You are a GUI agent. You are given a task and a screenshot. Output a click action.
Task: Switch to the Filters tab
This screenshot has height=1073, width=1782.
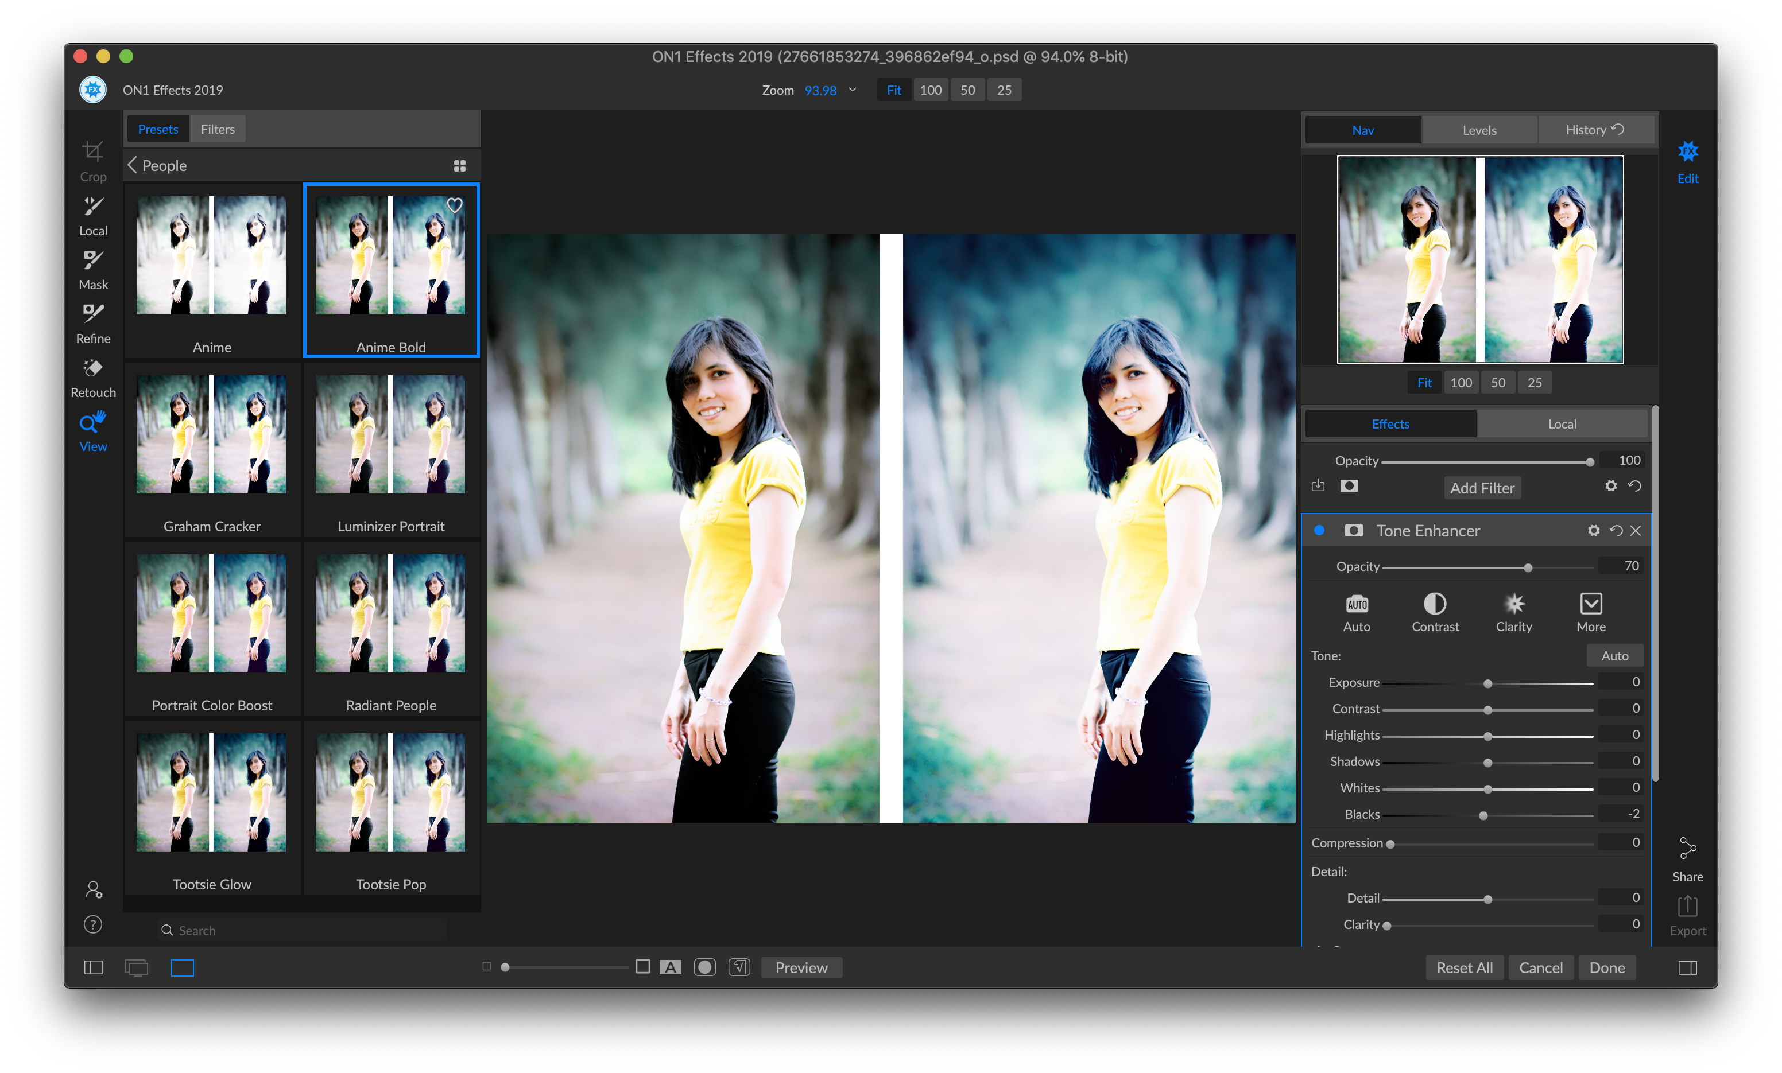218,129
